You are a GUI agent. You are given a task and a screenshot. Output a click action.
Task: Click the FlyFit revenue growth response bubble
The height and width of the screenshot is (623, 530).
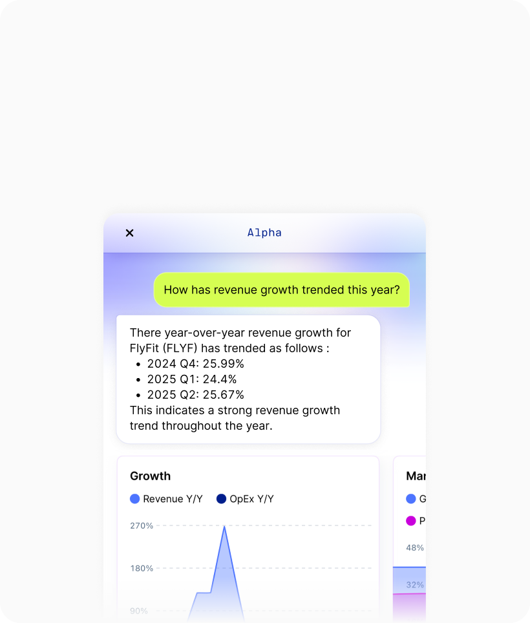pos(248,379)
